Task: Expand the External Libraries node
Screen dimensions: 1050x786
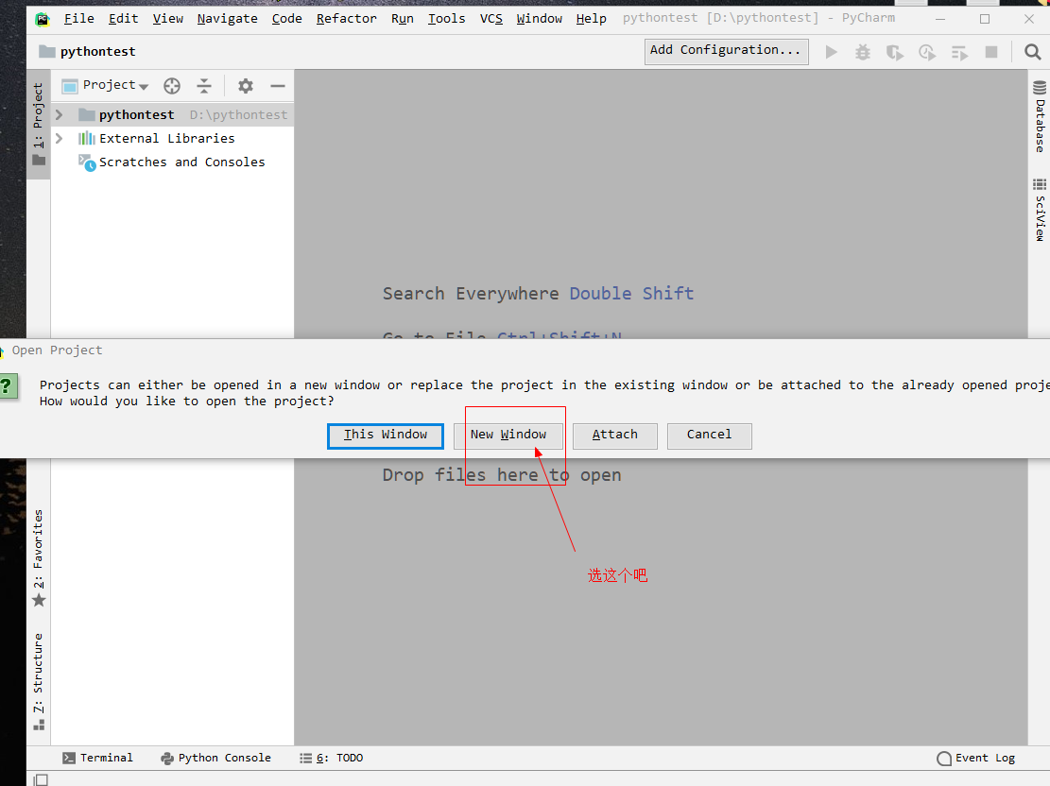Action: 59,139
